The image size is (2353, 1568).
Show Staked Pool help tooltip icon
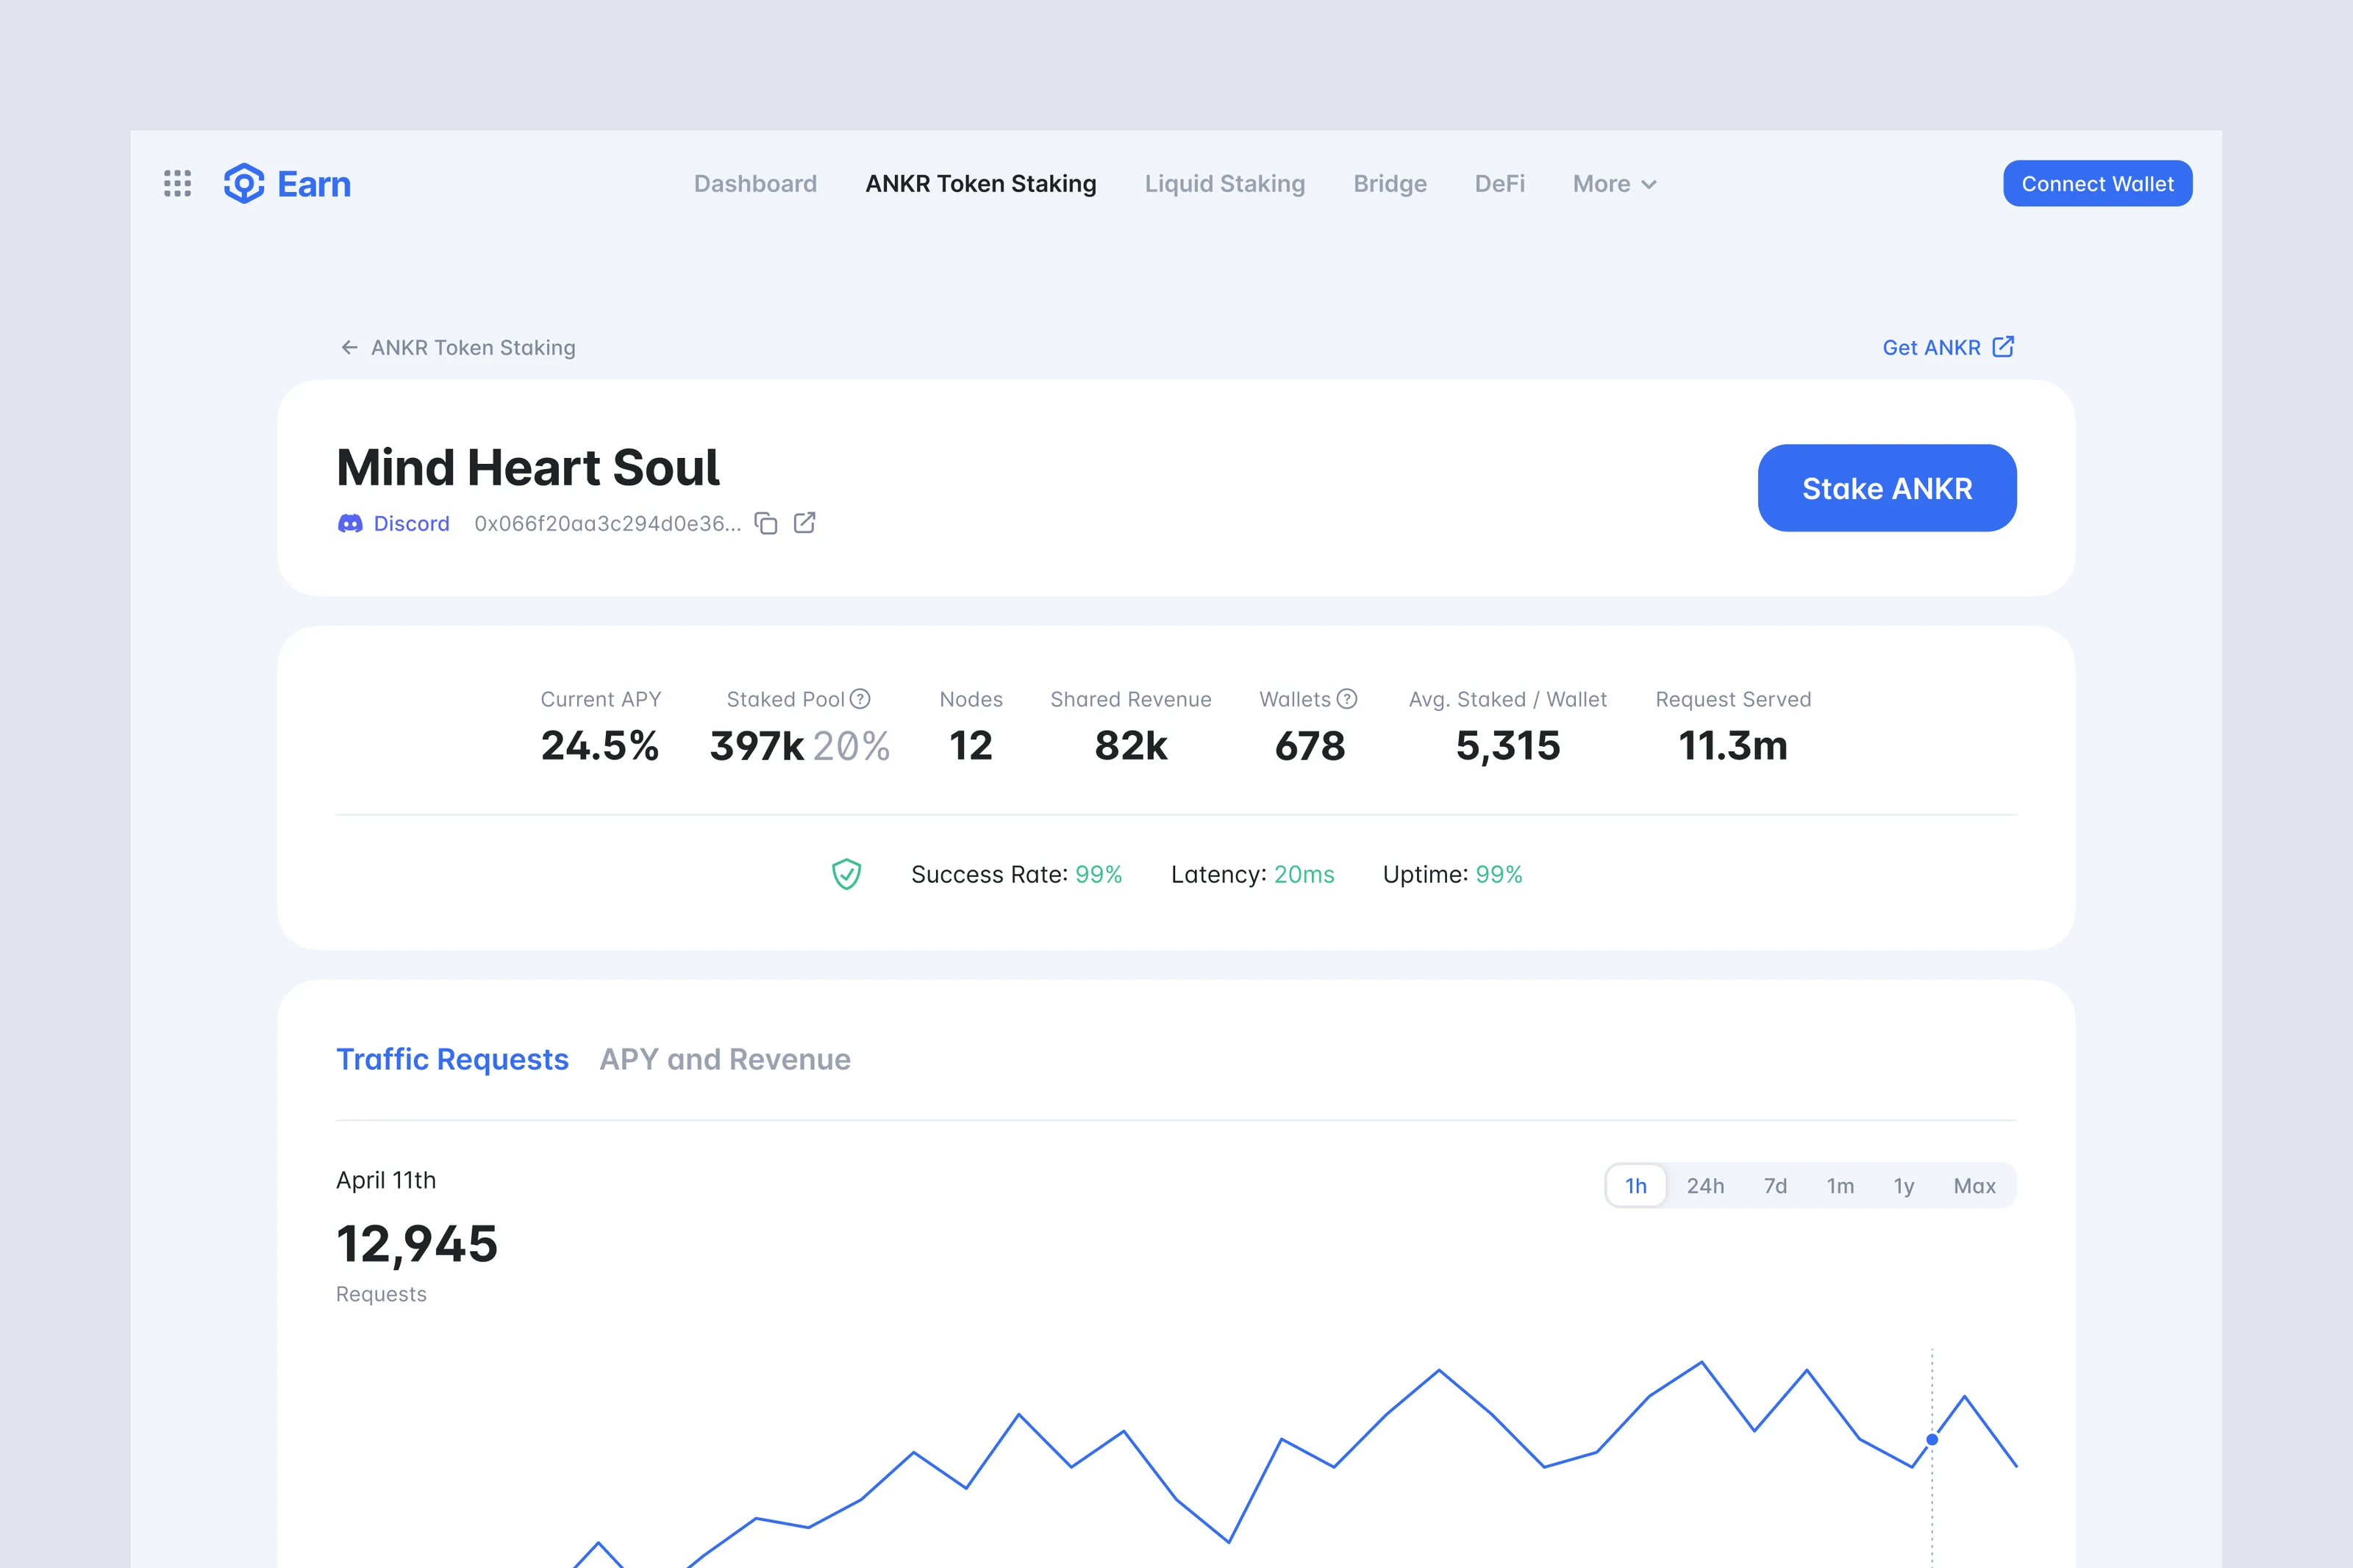[860, 699]
